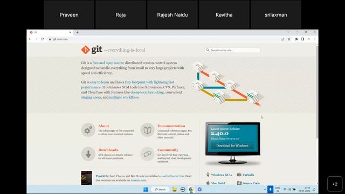Click the taskbar Search box
This screenshot has width=345, height=194.
160,189
